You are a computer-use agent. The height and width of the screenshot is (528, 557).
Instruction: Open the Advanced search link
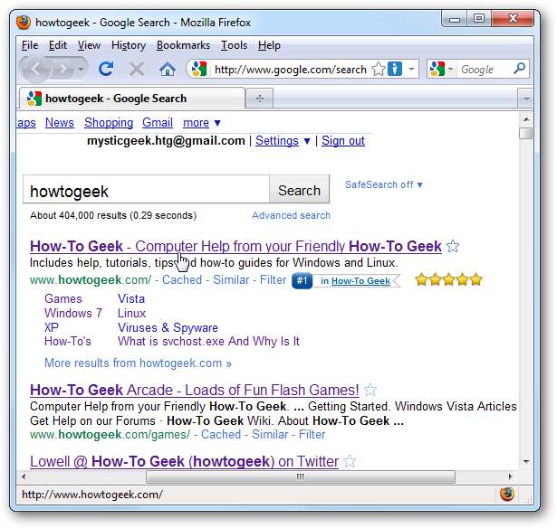pos(292,215)
